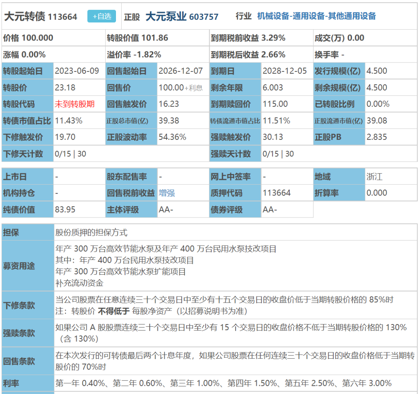This screenshot has width=420, height=394.
Task: Select the 换手率 - cell
Action: [x=365, y=55]
